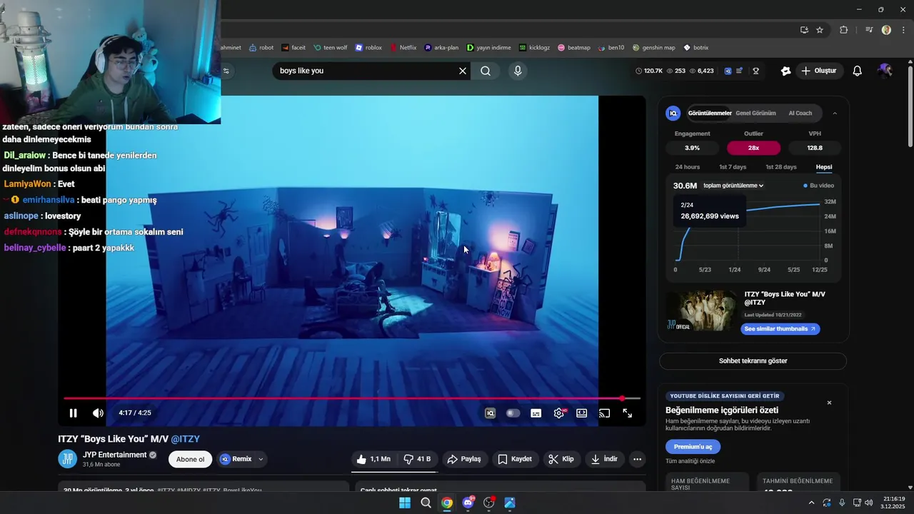The height and width of the screenshot is (514, 914).
Task: Click the blue vidIQ logo in top bar
Action: click(728, 71)
